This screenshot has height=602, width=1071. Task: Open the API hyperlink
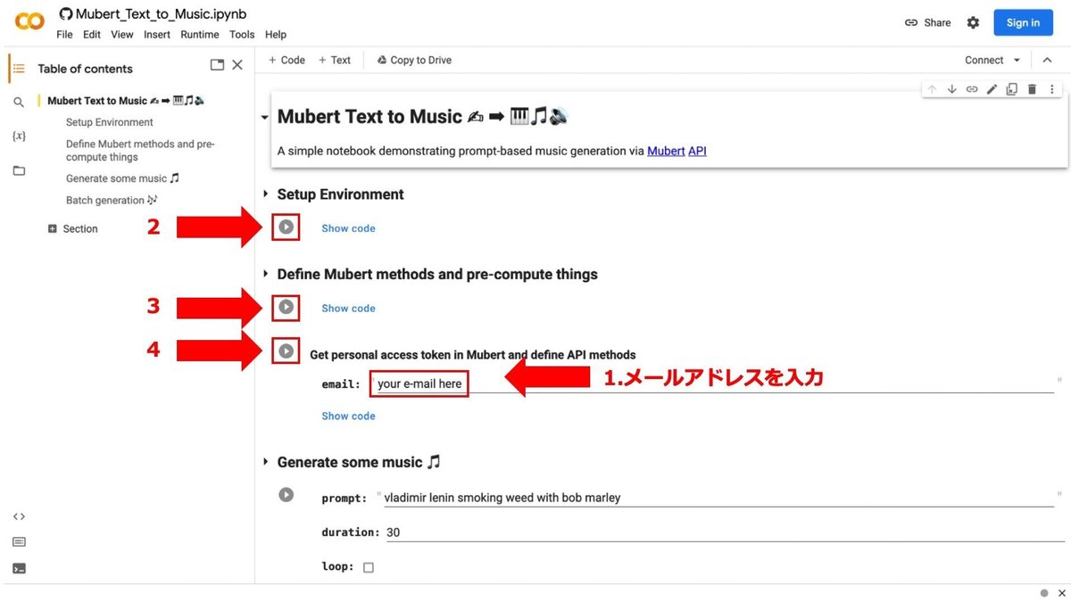click(697, 152)
